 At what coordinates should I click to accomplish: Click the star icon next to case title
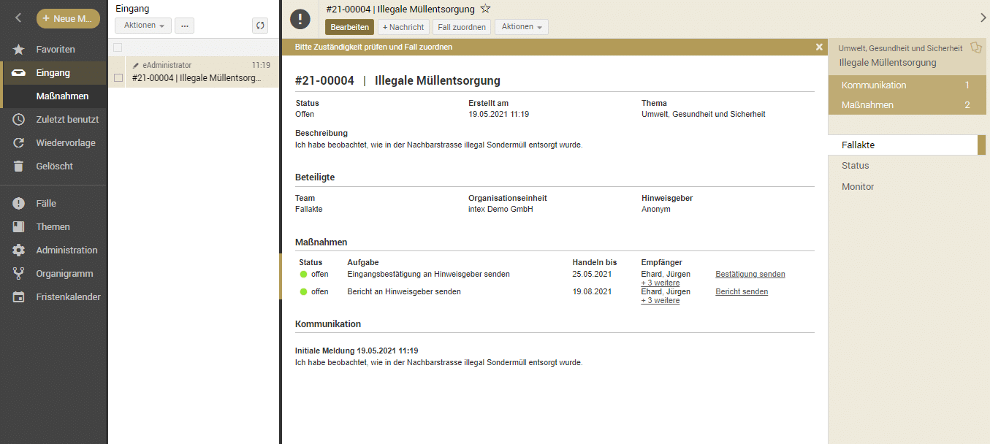pyautogui.click(x=485, y=9)
